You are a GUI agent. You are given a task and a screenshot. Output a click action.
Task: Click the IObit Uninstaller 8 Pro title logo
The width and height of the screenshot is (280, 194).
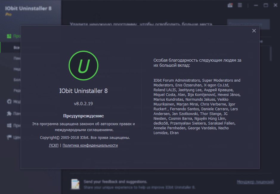(28, 10)
